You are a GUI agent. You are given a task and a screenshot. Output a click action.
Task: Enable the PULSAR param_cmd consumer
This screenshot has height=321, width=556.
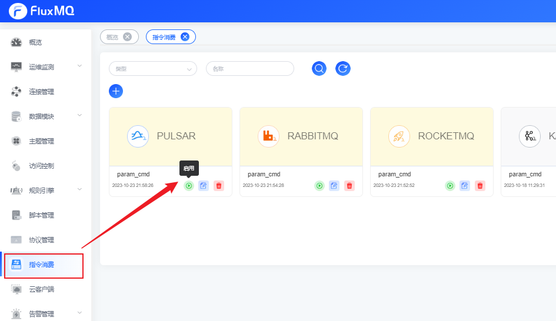point(189,186)
